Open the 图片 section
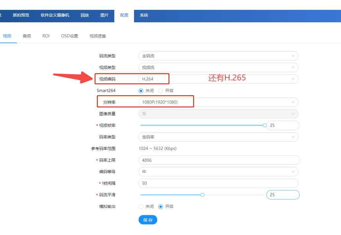The height and width of the screenshot is (235, 341). point(104,15)
